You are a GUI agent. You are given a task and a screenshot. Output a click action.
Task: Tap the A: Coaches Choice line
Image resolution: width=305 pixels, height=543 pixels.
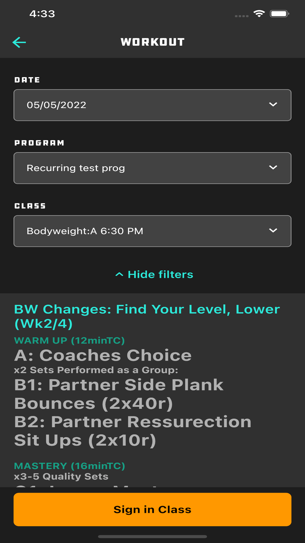(103, 355)
